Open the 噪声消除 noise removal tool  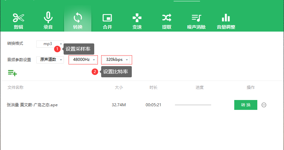coord(196,21)
